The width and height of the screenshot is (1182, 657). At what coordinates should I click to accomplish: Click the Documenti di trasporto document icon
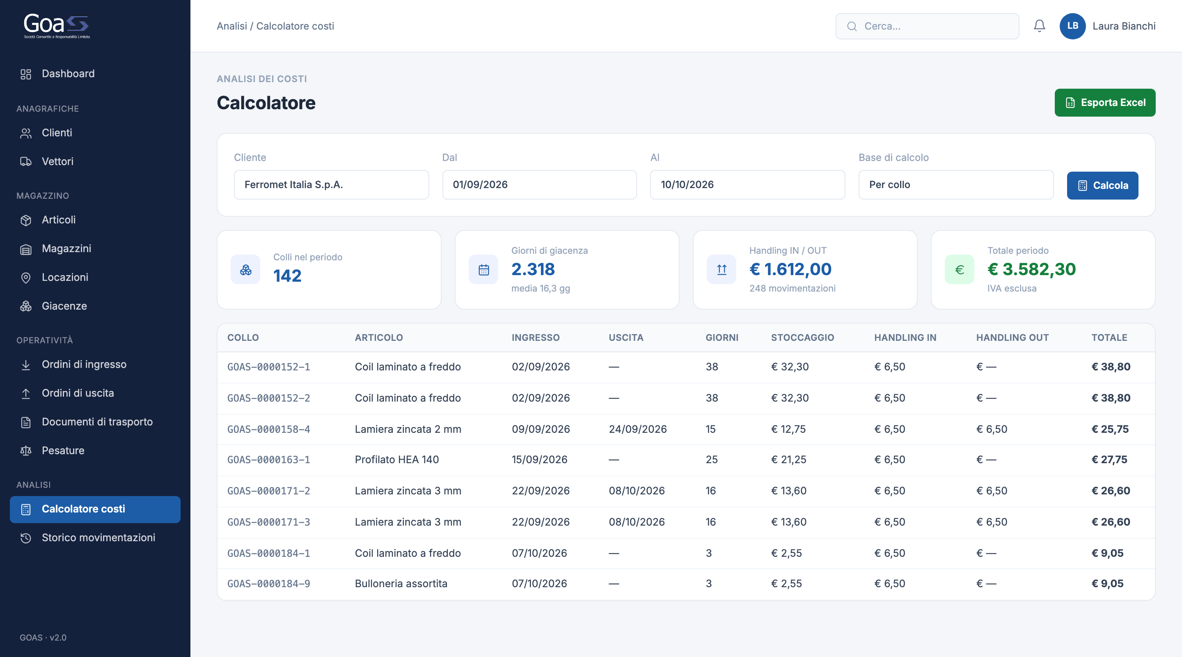tap(26, 423)
